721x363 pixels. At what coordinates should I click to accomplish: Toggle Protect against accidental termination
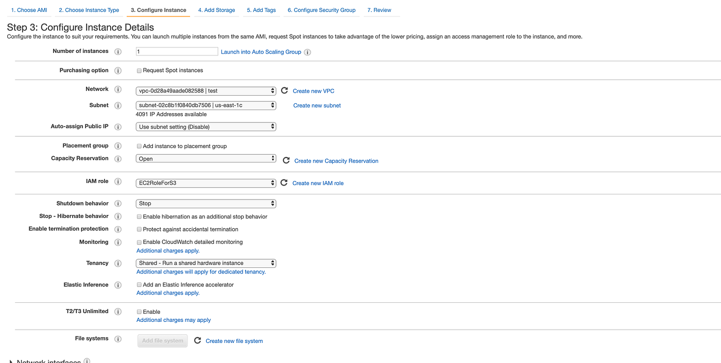coord(139,229)
